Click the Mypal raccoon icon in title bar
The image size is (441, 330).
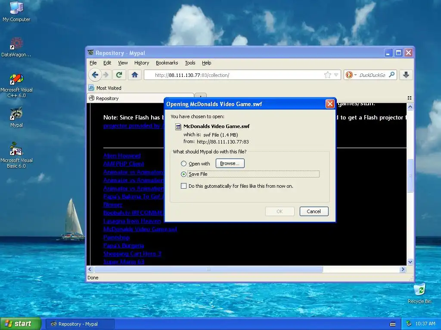click(90, 52)
